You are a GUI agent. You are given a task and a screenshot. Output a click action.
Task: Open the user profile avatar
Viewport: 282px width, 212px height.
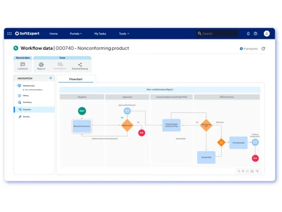click(x=267, y=33)
